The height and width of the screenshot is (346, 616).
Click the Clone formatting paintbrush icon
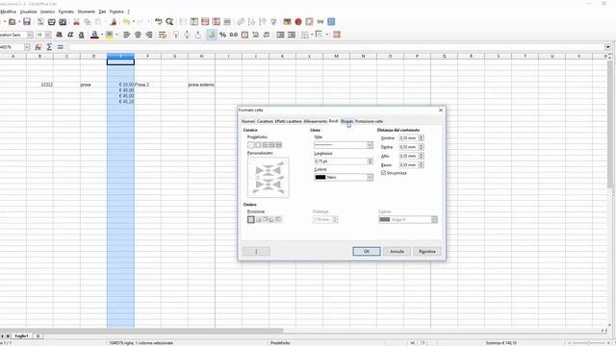click(x=114, y=22)
